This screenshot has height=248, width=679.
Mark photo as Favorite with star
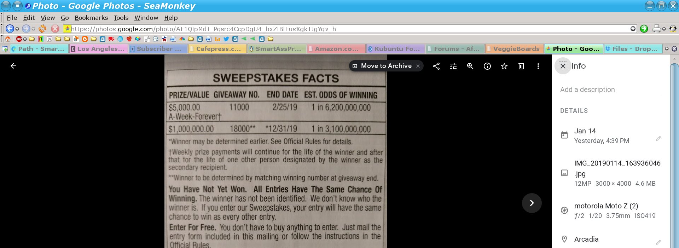(x=504, y=66)
